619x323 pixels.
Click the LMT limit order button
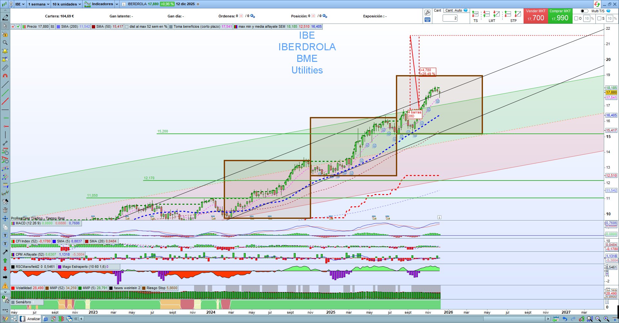click(492, 16)
